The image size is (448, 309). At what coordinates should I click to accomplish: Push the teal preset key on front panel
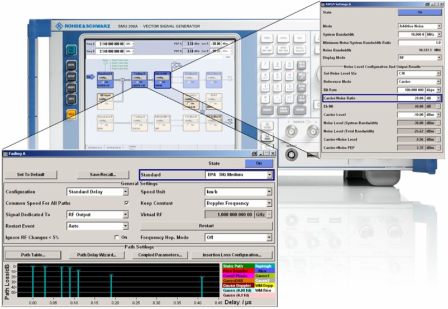[x=71, y=50]
